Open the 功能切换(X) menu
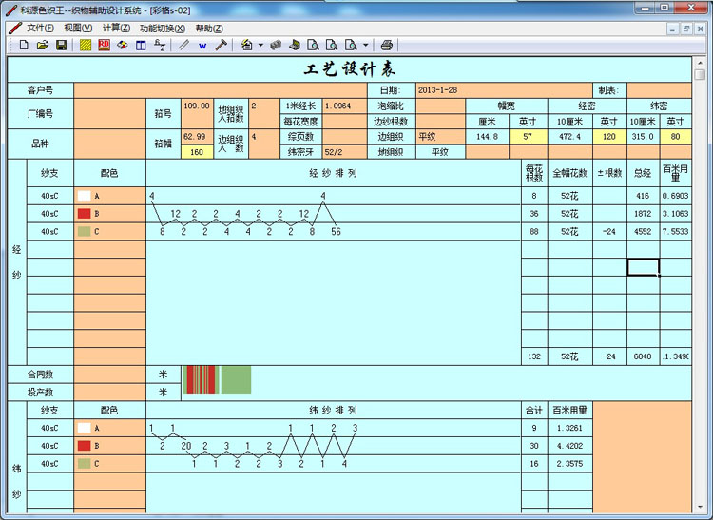 [163, 29]
